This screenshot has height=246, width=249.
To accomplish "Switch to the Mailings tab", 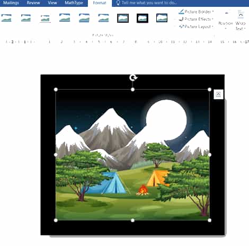I will [11, 3].
